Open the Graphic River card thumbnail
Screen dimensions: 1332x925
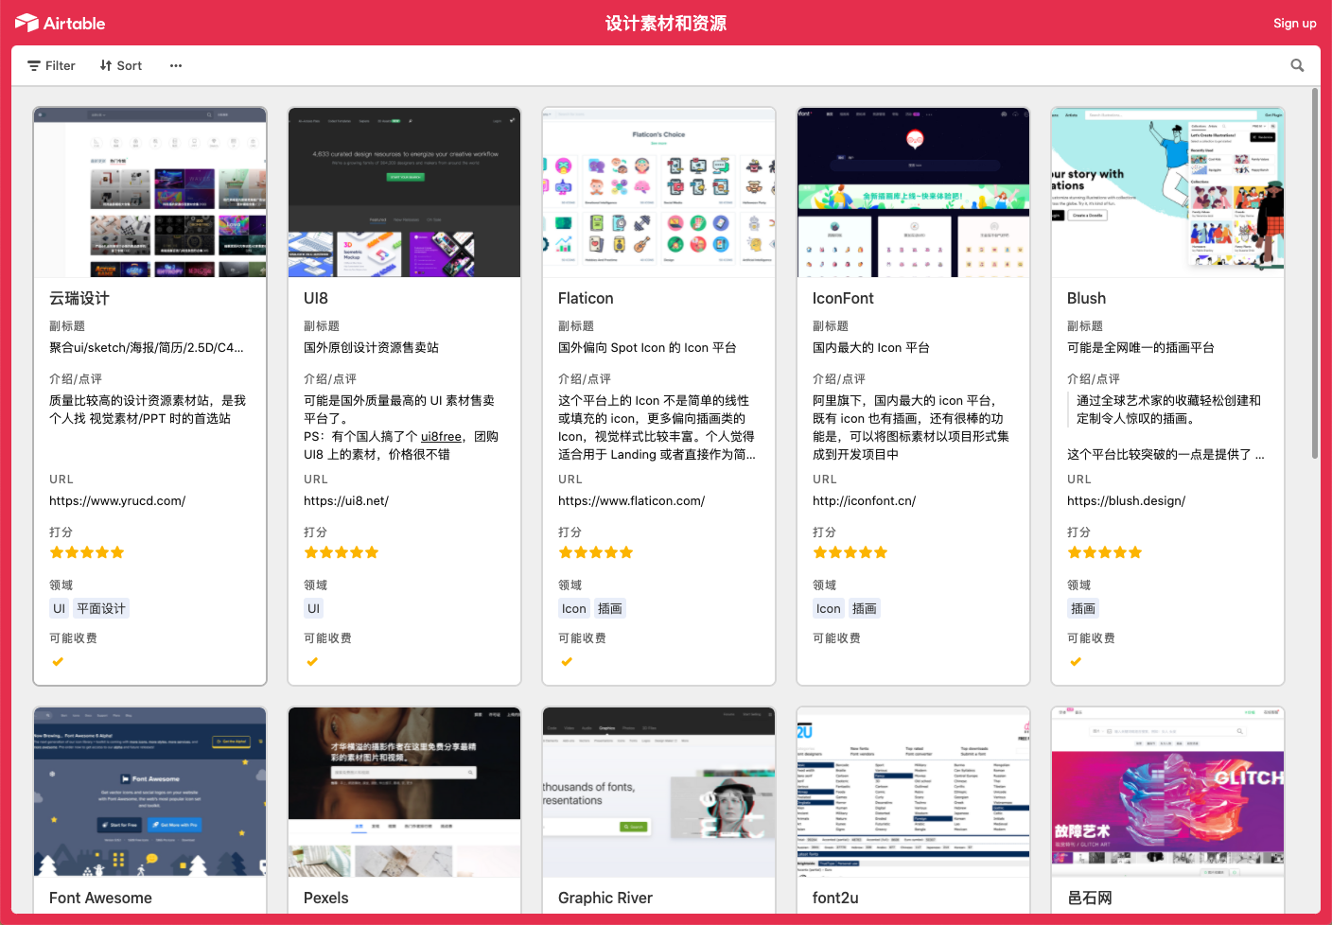click(658, 792)
